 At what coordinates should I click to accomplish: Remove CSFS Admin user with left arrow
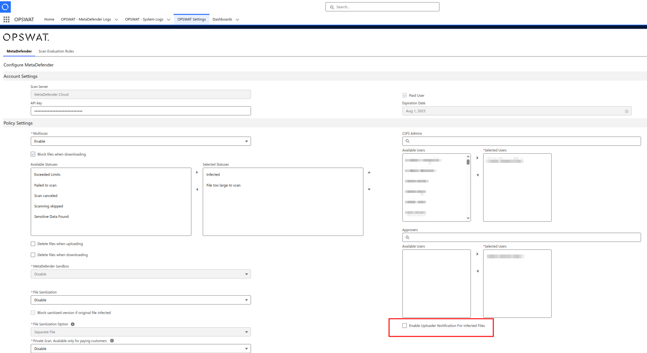[478, 175]
